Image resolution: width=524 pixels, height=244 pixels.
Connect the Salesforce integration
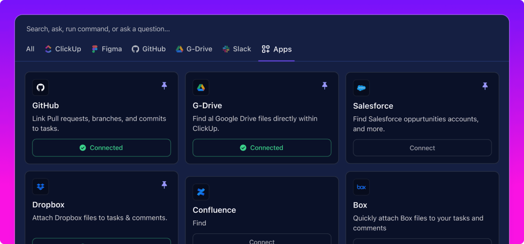(x=422, y=148)
